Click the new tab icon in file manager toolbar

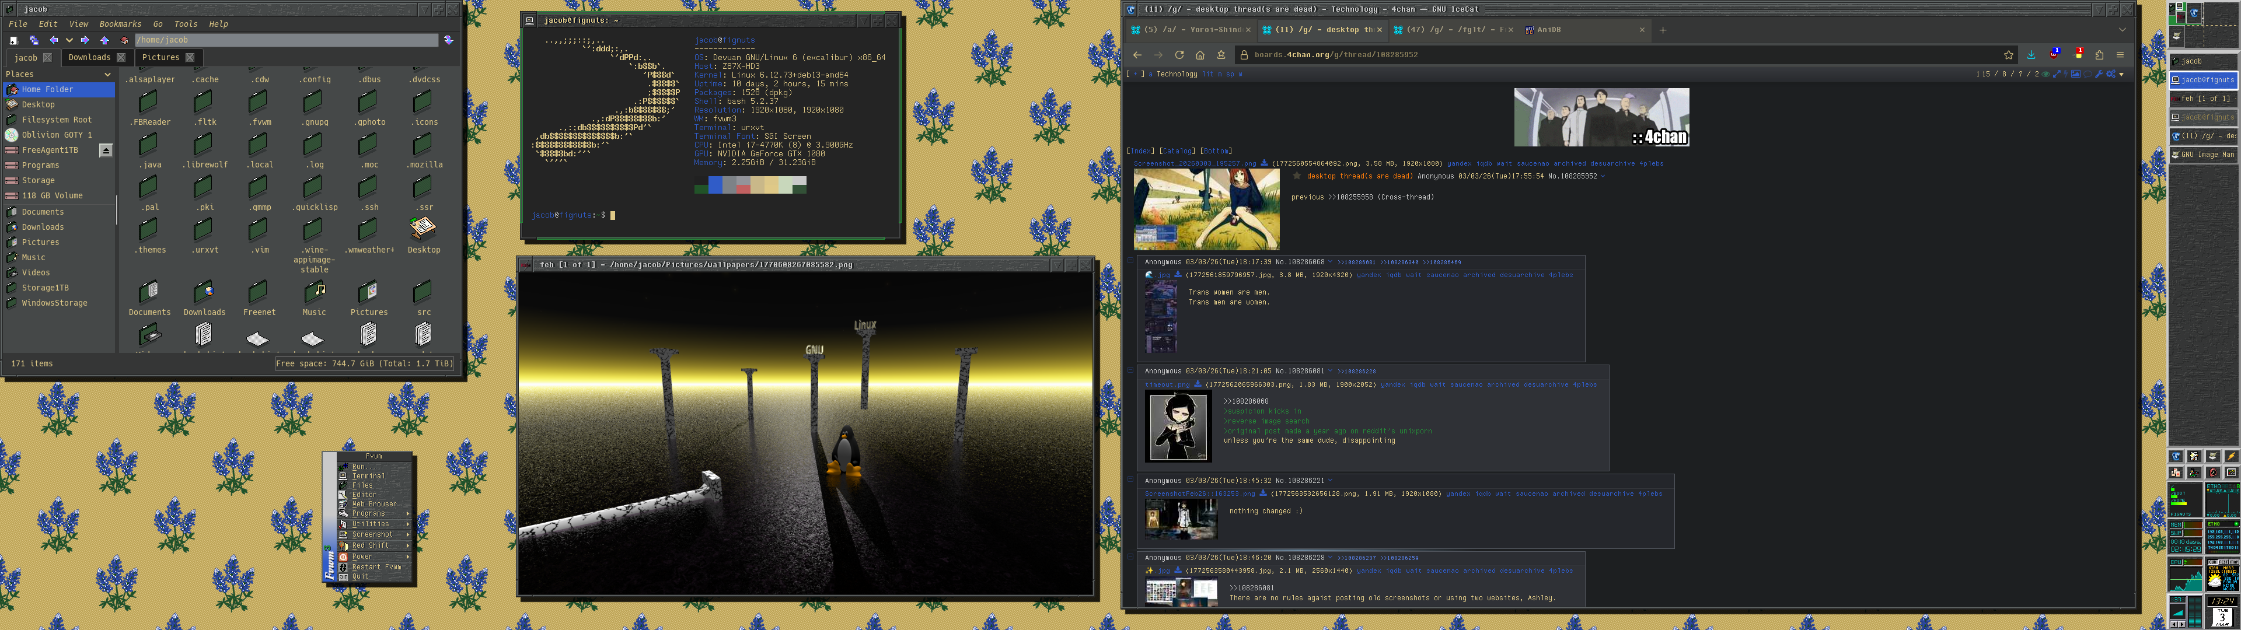[x=14, y=40]
